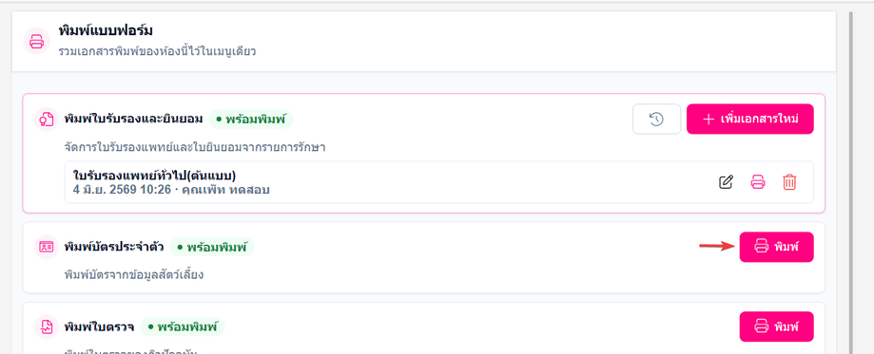Click the vertical scrollbar on the right
The image size is (874, 354).
click(x=850, y=182)
